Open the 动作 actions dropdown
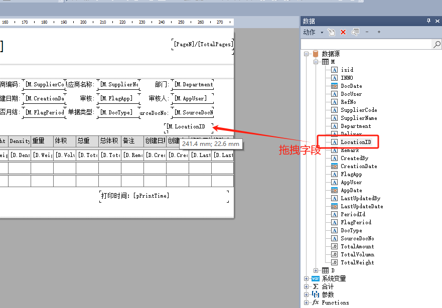The width and height of the screenshot is (442, 308). pos(313,33)
